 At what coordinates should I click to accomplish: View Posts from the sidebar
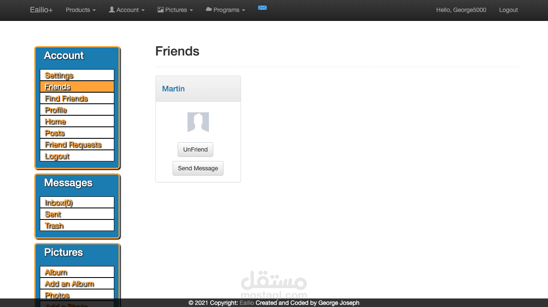(77, 133)
